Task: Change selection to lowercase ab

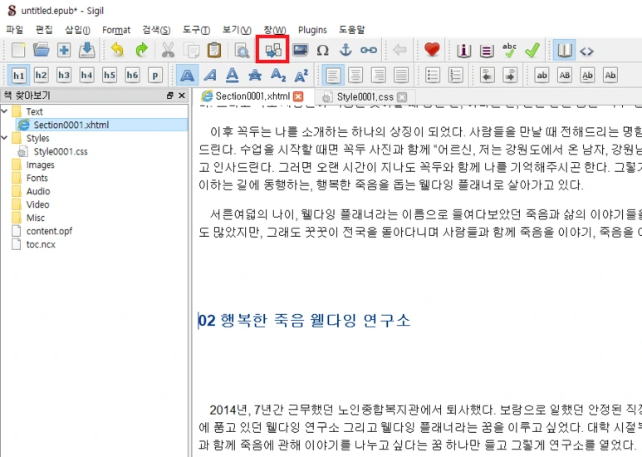Action: pyautogui.click(x=542, y=75)
